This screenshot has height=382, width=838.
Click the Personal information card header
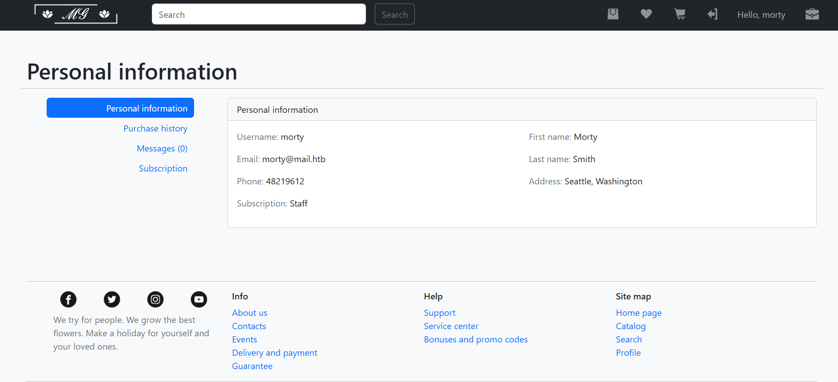pyautogui.click(x=522, y=110)
